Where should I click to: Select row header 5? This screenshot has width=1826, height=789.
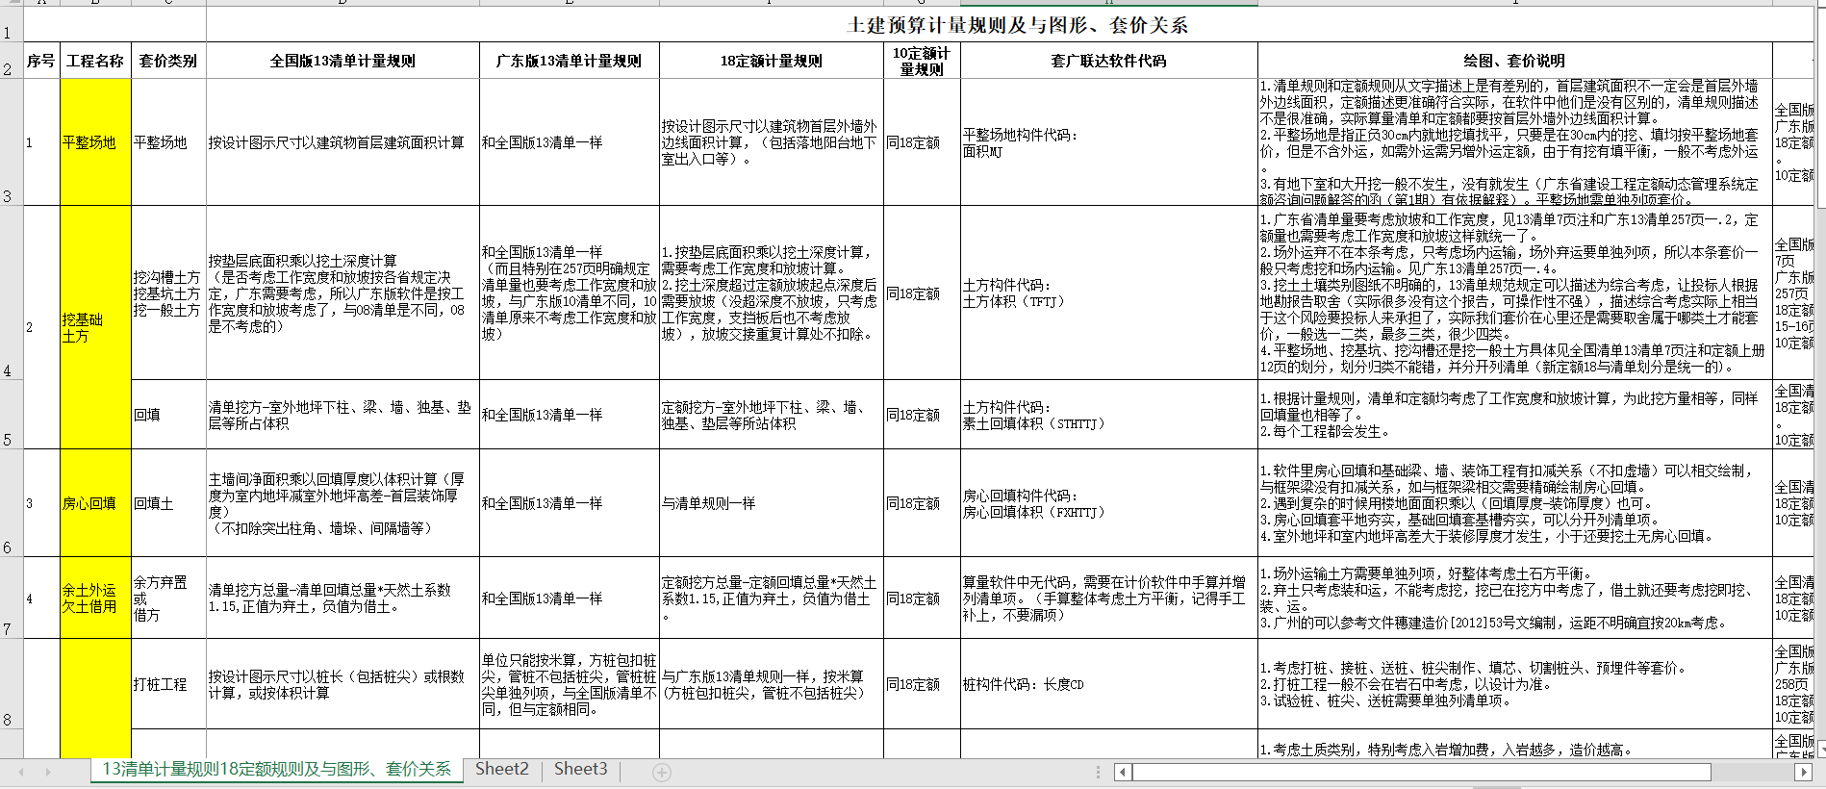coord(12,414)
